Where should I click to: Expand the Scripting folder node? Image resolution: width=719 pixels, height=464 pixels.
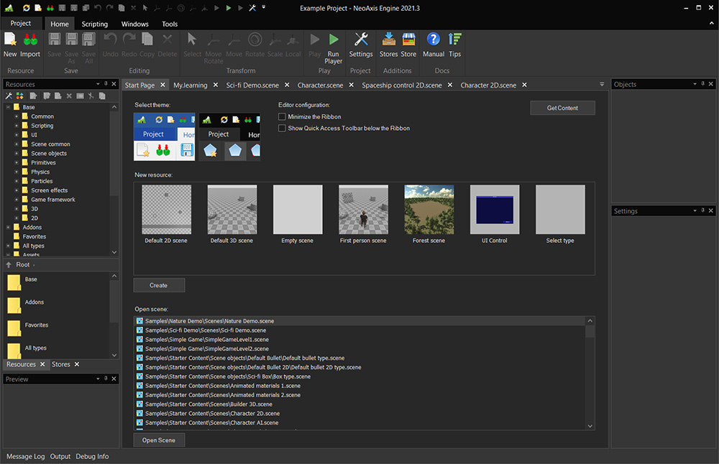17,126
